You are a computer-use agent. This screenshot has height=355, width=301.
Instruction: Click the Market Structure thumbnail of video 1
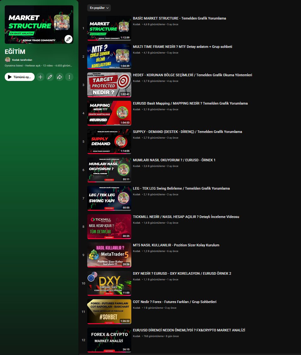109,28
